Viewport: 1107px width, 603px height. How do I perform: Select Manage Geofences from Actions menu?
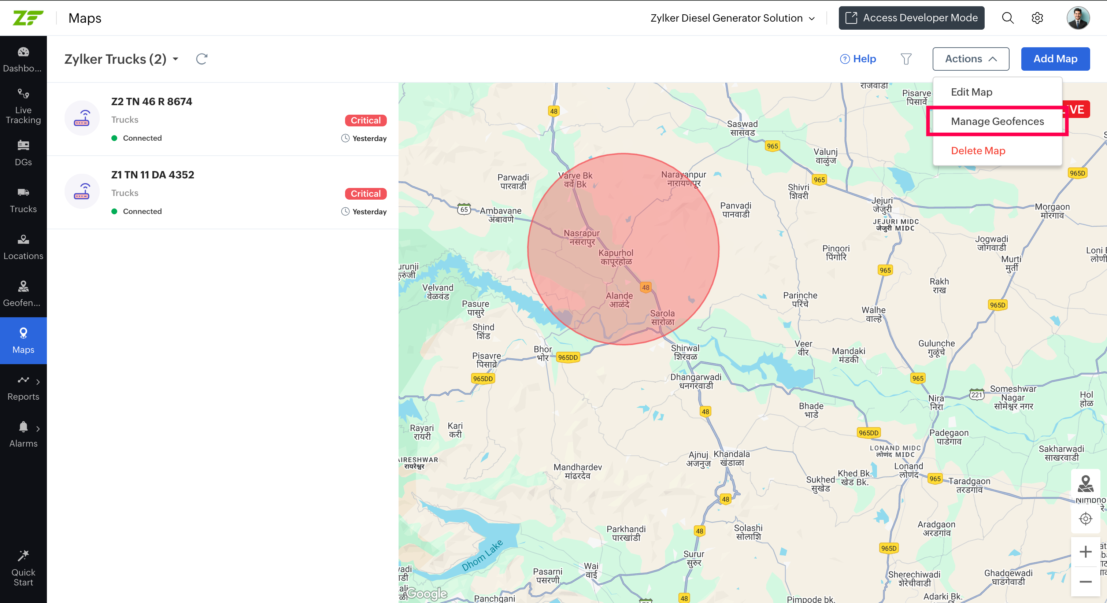[x=997, y=121]
